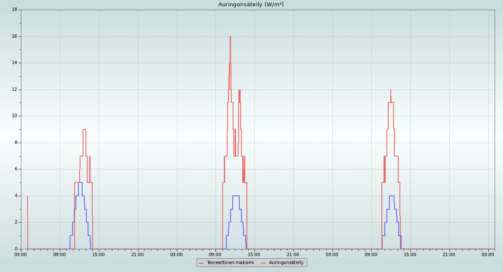
Task: Select the Teoreettinen maksimi legend label
Action: click(x=230, y=262)
